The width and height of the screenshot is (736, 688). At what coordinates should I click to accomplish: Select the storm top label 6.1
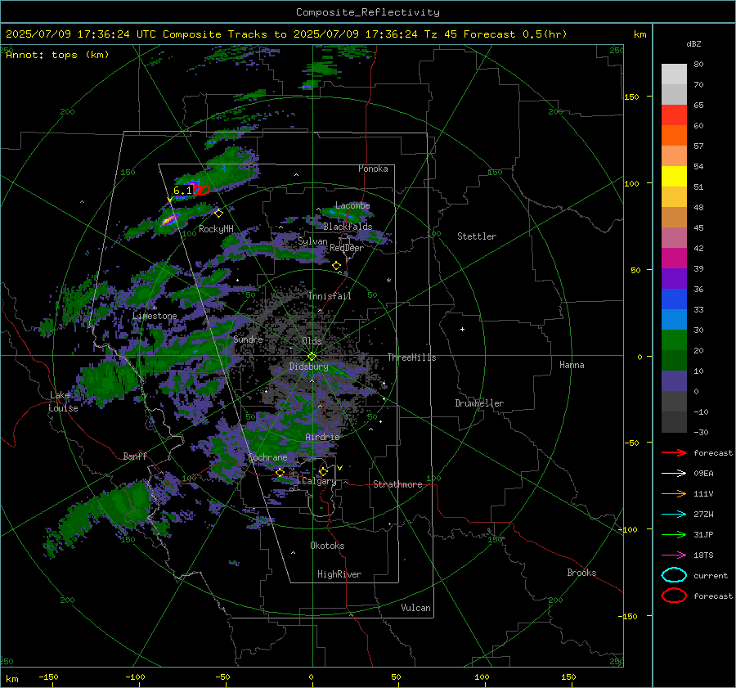[182, 190]
